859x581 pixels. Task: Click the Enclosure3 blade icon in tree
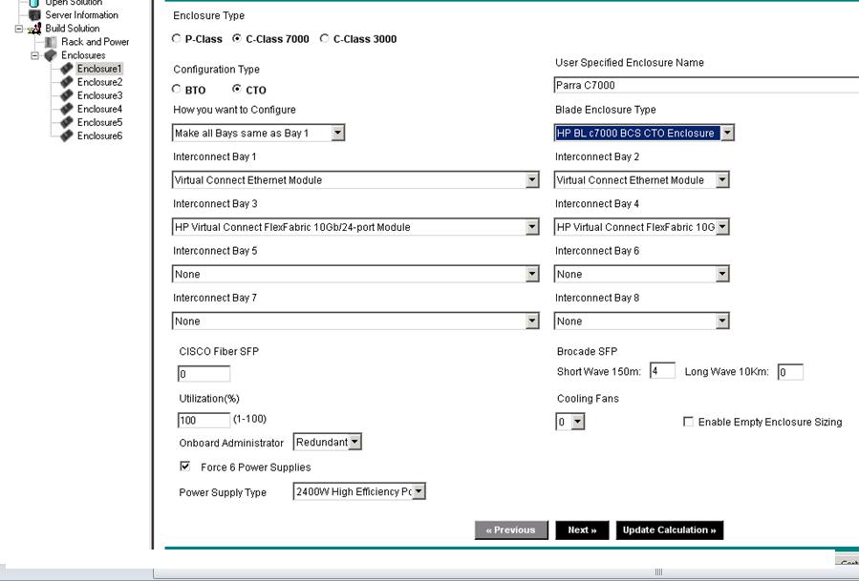click(x=66, y=95)
